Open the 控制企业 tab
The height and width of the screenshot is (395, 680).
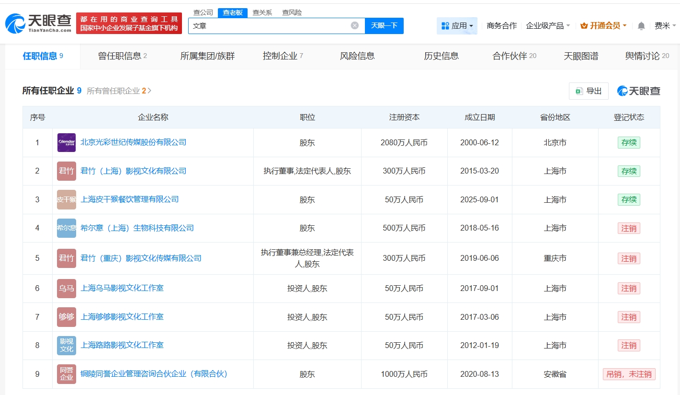[283, 56]
